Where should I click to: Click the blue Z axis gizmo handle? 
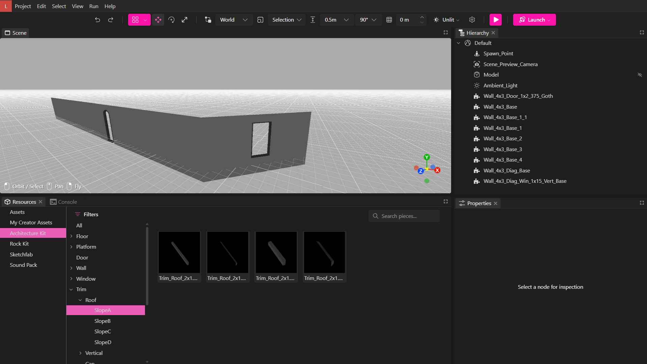(420, 171)
